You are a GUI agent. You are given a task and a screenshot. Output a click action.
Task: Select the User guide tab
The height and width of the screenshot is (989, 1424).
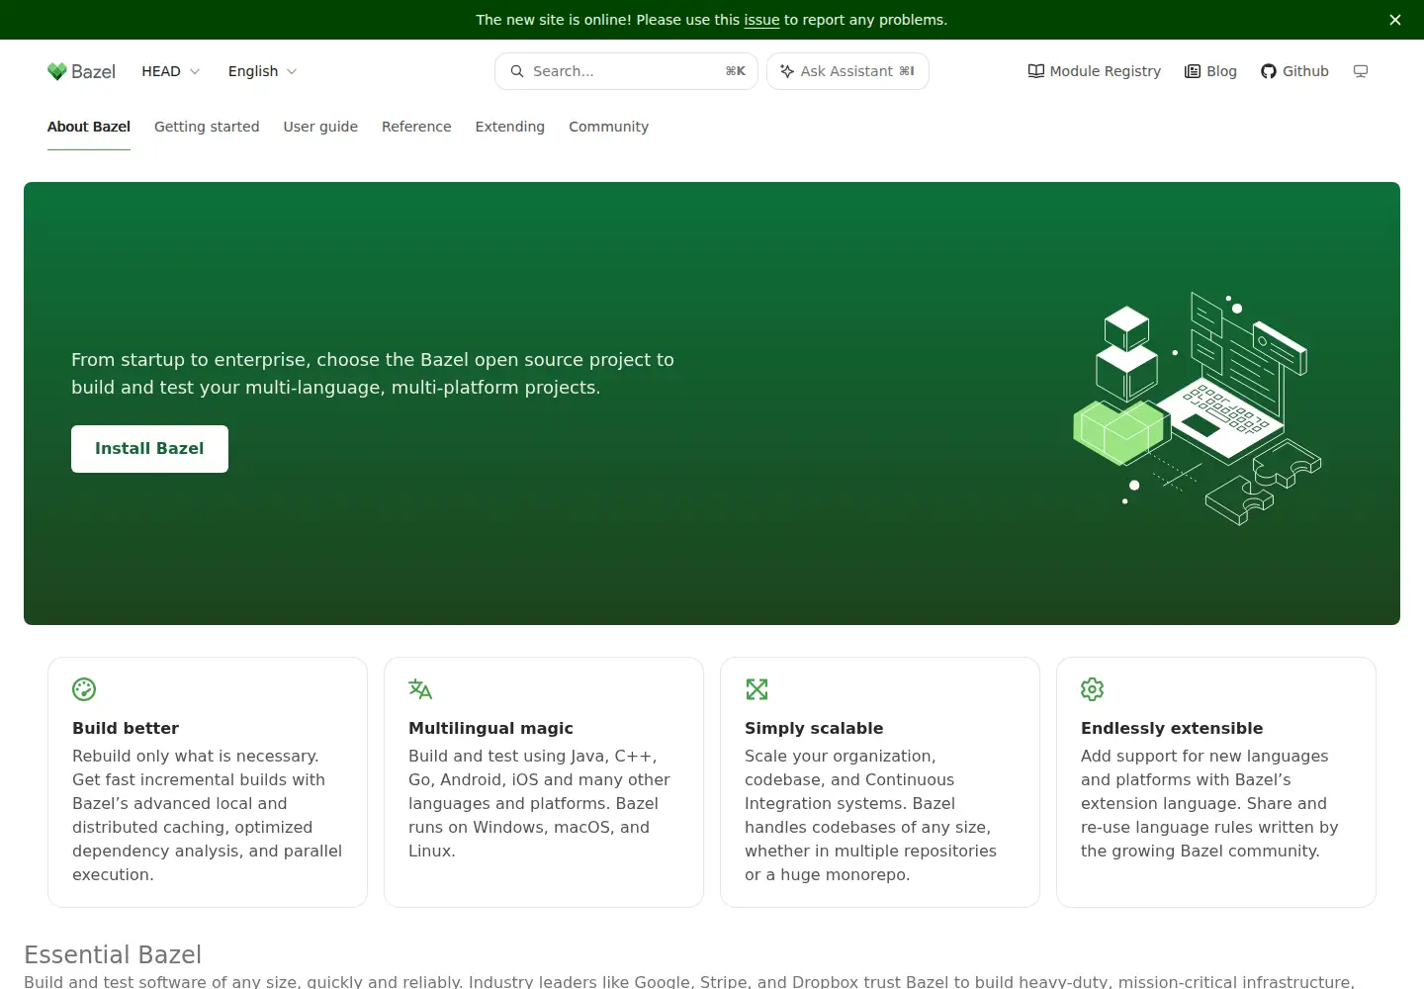[x=320, y=127]
